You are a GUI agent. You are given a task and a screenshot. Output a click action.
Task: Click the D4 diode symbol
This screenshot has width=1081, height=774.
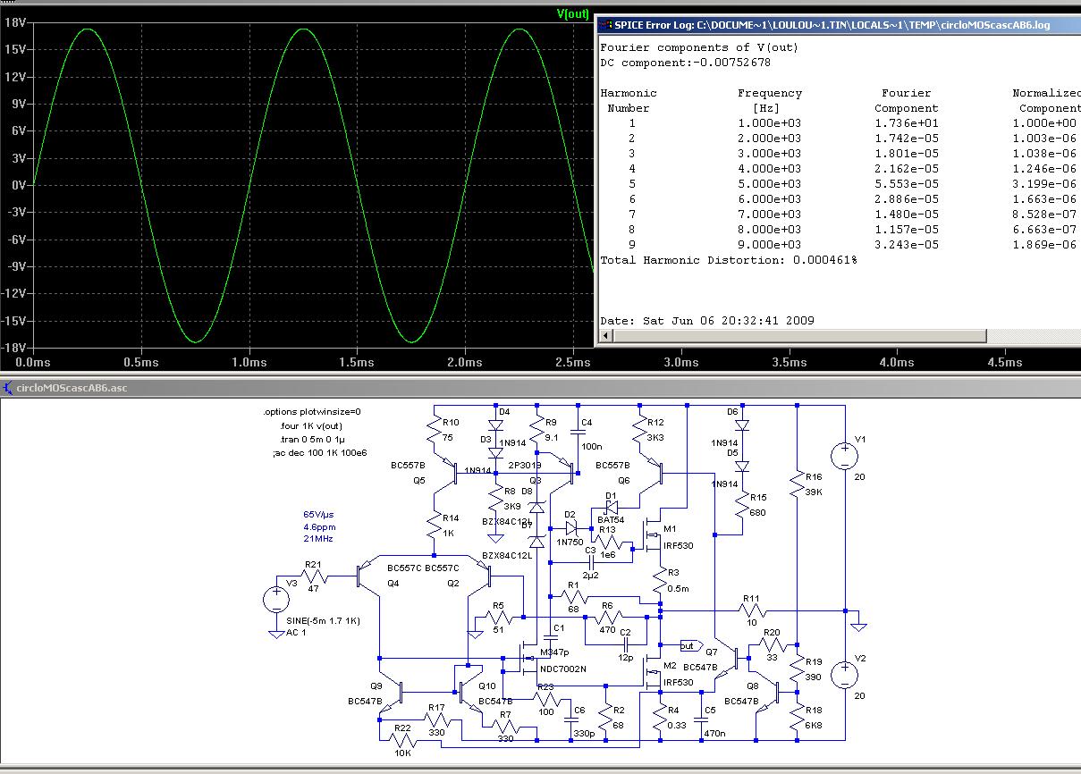(x=494, y=425)
